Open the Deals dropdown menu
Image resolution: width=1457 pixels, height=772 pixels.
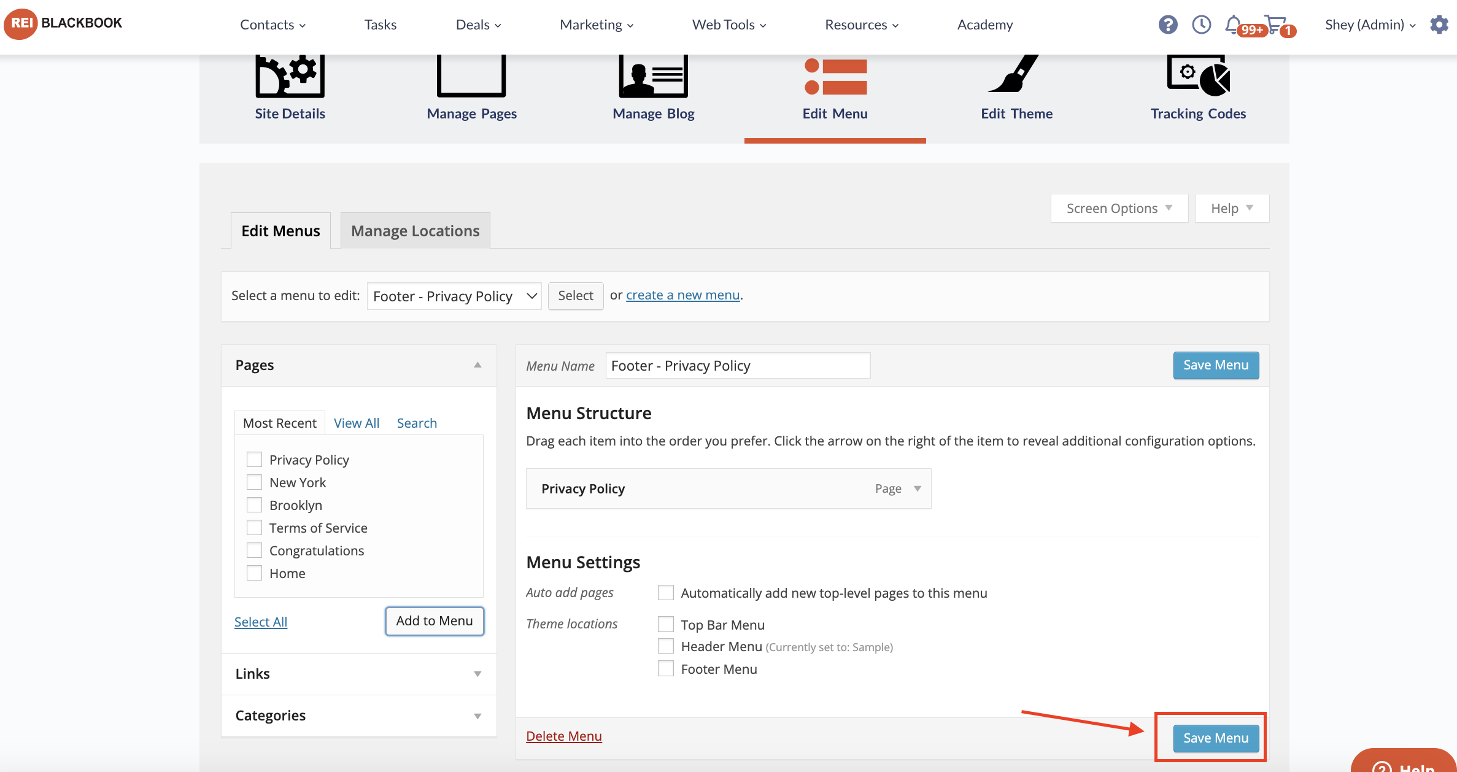click(x=478, y=25)
